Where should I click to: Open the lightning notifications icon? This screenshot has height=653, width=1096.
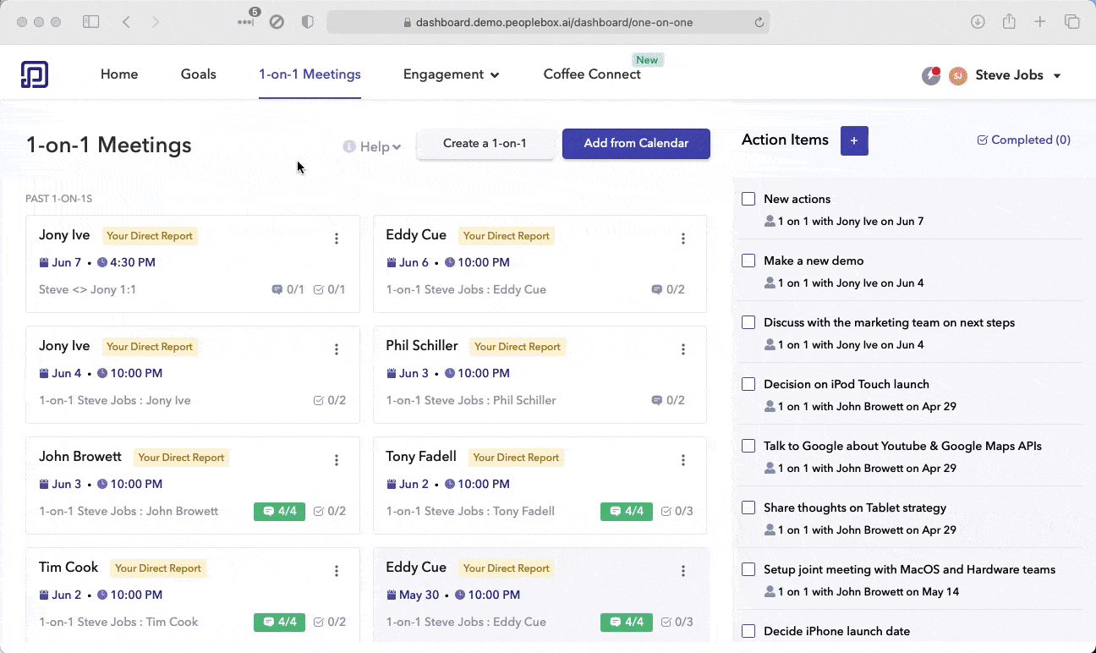[930, 75]
